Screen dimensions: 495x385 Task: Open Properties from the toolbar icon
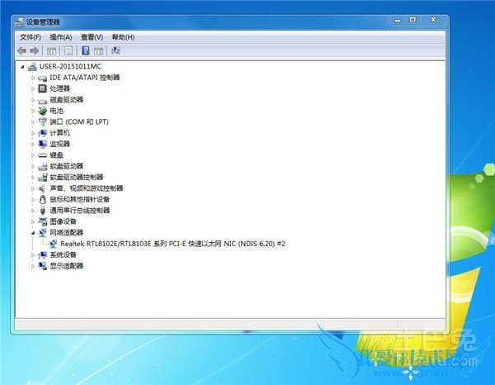tap(68, 50)
